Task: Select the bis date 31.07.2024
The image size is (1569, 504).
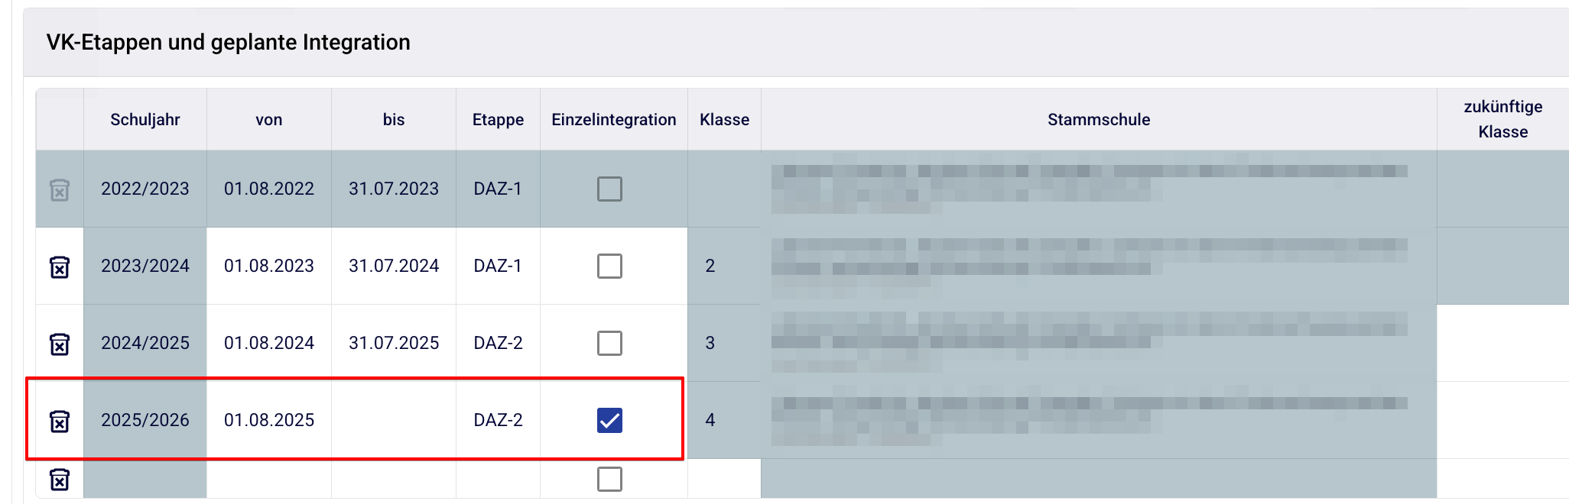Action: (x=393, y=266)
